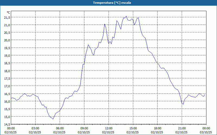Select the 15:00 time axis label
The width and height of the screenshot is (217, 135).
point(133,128)
